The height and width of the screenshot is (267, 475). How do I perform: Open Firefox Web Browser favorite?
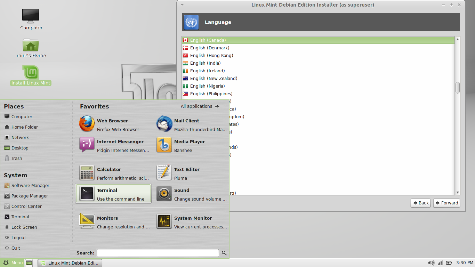coord(87,124)
